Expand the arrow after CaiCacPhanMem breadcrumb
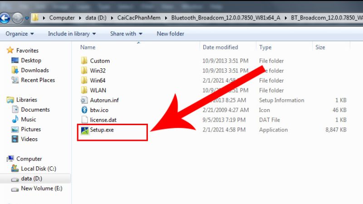 (166, 18)
